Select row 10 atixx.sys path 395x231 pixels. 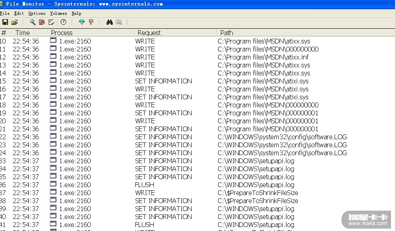[x=264, y=41]
